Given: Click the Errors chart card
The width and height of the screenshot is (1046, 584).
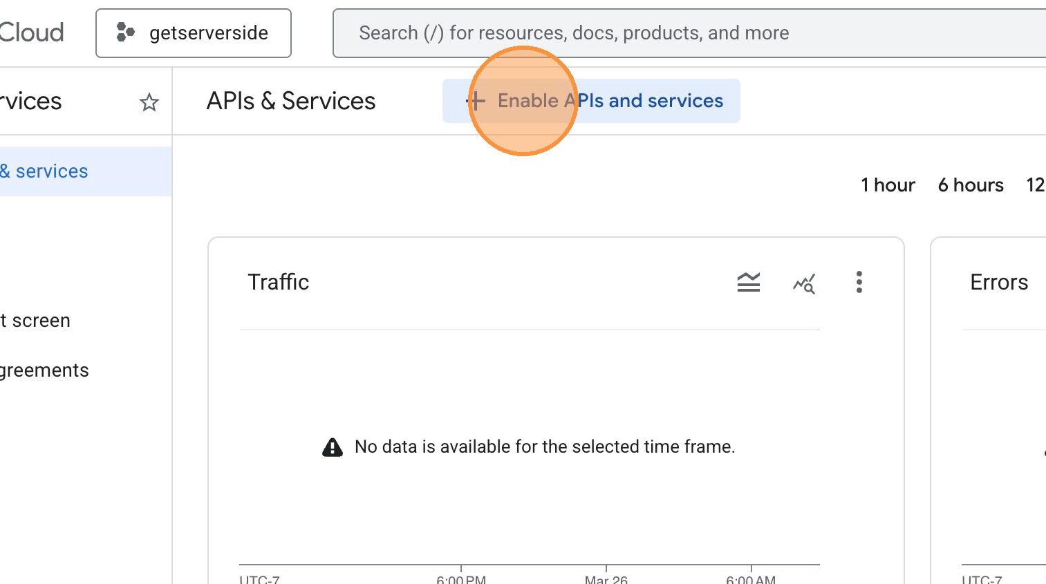Looking at the screenshot, I should (999, 282).
